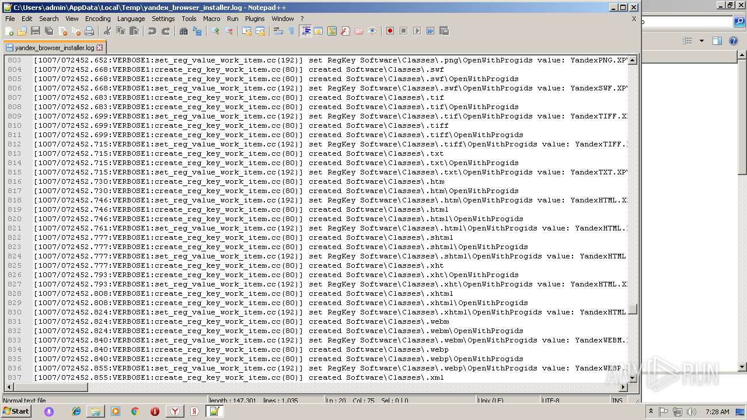Image resolution: width=747 pixels, height=420 pixels.
Task: Create a new file with the New icon
Action: [9, 31]
